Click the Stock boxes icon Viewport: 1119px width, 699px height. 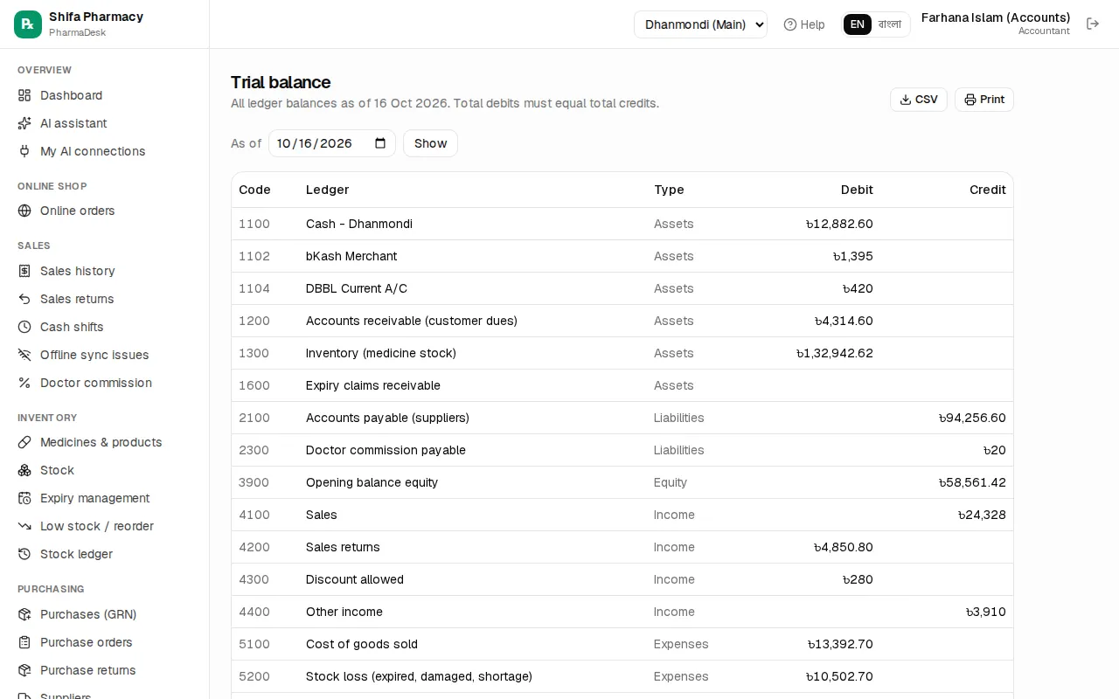click(x=24, y=470)
